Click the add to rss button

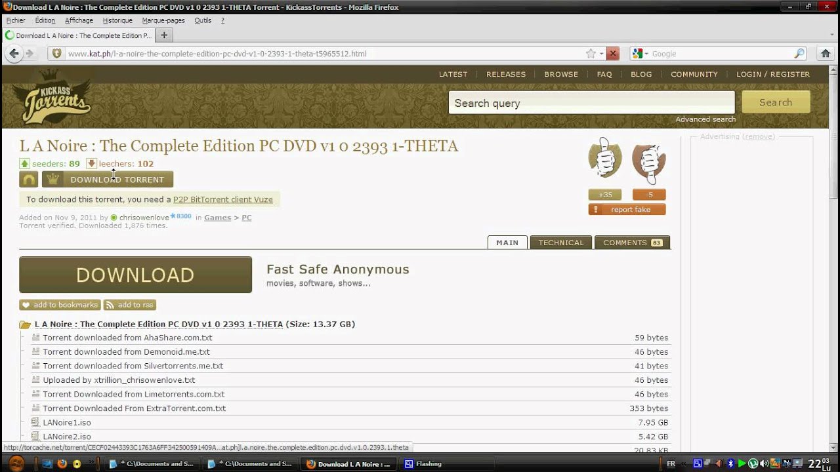pos(129,305)
